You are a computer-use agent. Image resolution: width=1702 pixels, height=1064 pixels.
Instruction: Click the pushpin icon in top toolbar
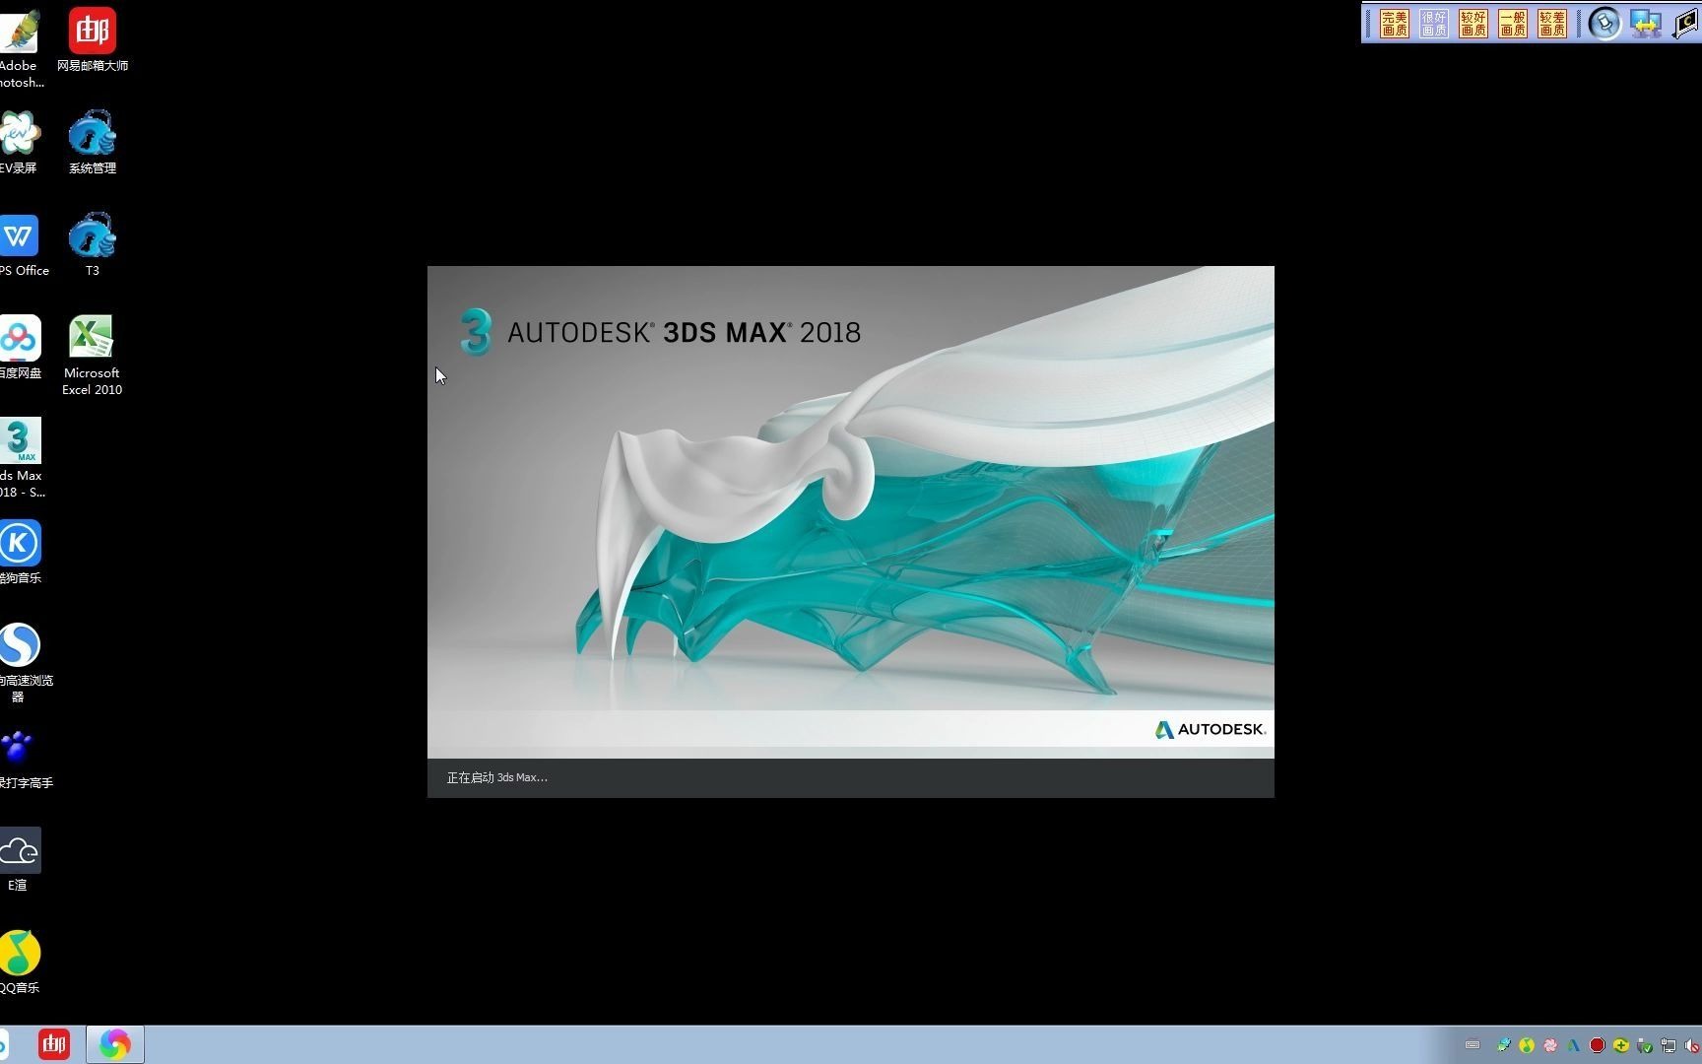[1604, 24]
